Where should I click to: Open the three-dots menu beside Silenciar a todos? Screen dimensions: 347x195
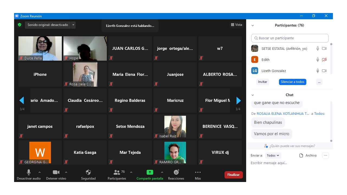point(319,82)
